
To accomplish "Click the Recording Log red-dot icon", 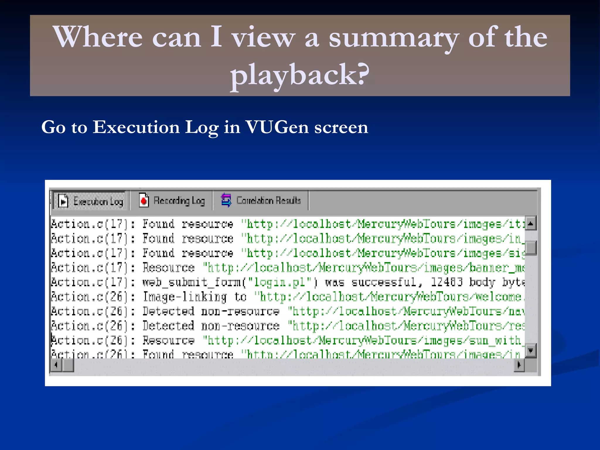I will (x=144, y=200).
